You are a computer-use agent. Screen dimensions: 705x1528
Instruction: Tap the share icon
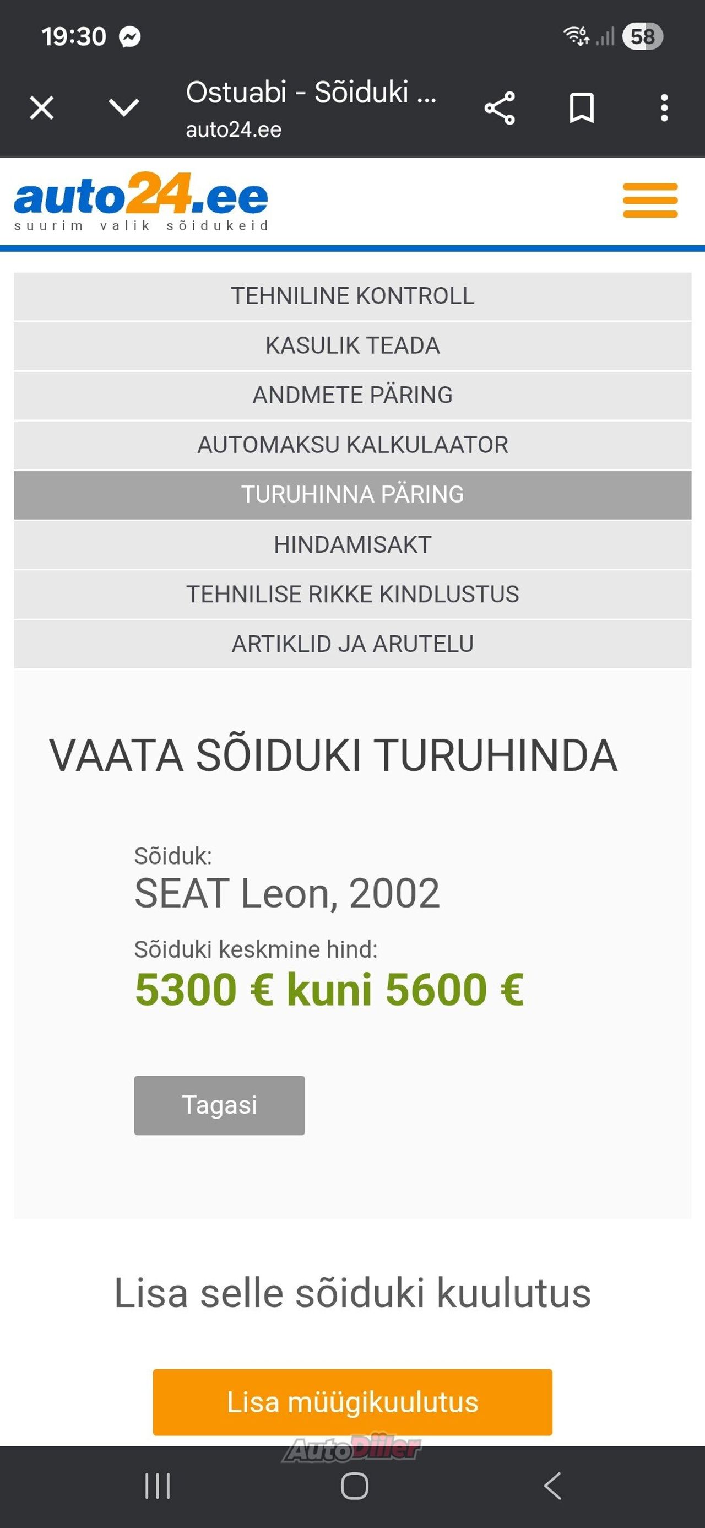(x=499, y=108)
